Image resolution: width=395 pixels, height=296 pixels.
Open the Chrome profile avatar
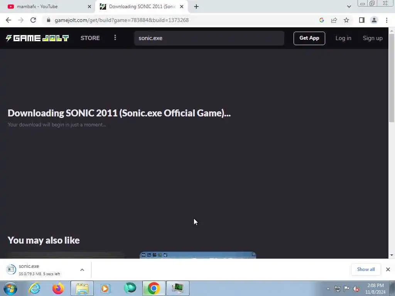pos(374,20)
